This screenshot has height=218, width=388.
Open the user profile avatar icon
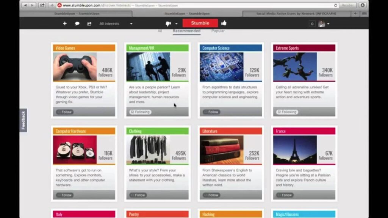(x=321, y=23)
